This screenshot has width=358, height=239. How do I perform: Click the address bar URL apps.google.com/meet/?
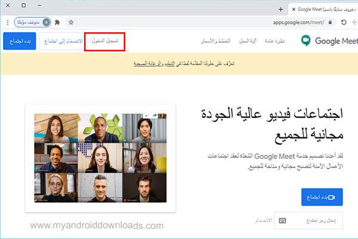[x=298, y=23]
